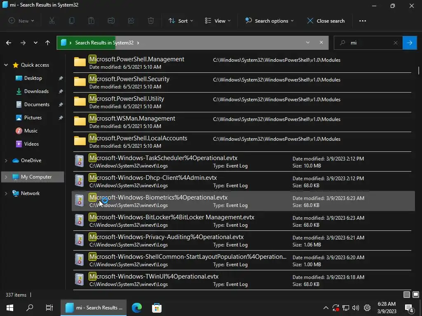This screenshot has width=422, height=316.
Task: Open Documents in Quick access
Action: pyautogui.click(x=37, y=105)
